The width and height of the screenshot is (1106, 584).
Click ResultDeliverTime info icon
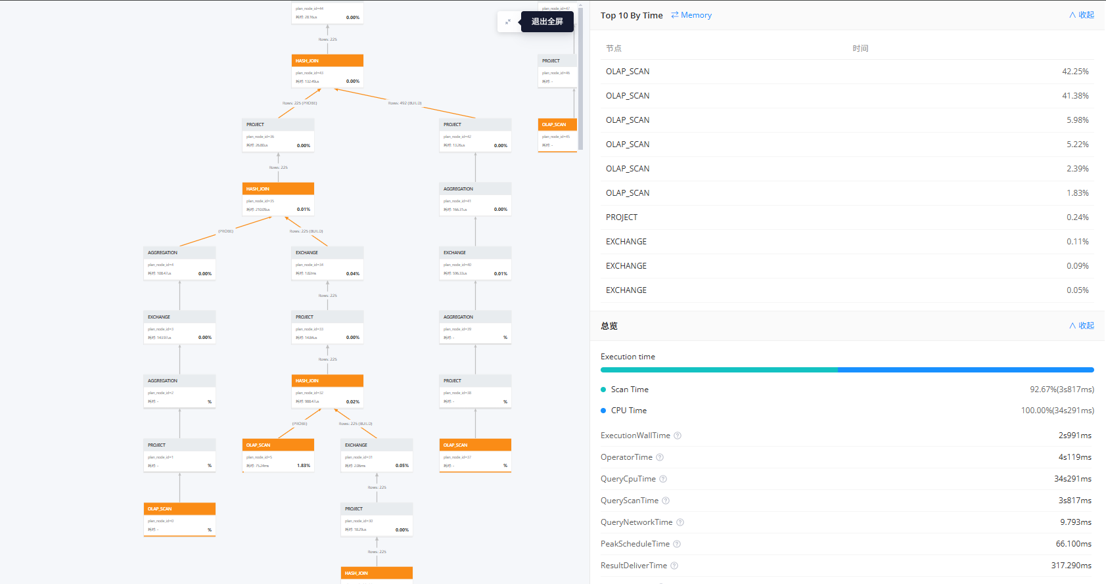coord(674,566)
